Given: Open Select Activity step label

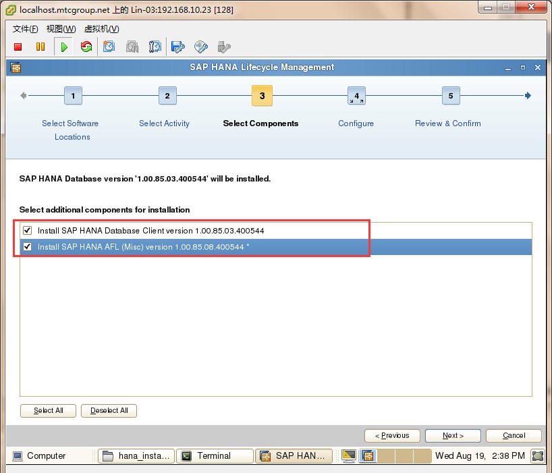Looking at the screenshot, I should (x=164, y=123).
